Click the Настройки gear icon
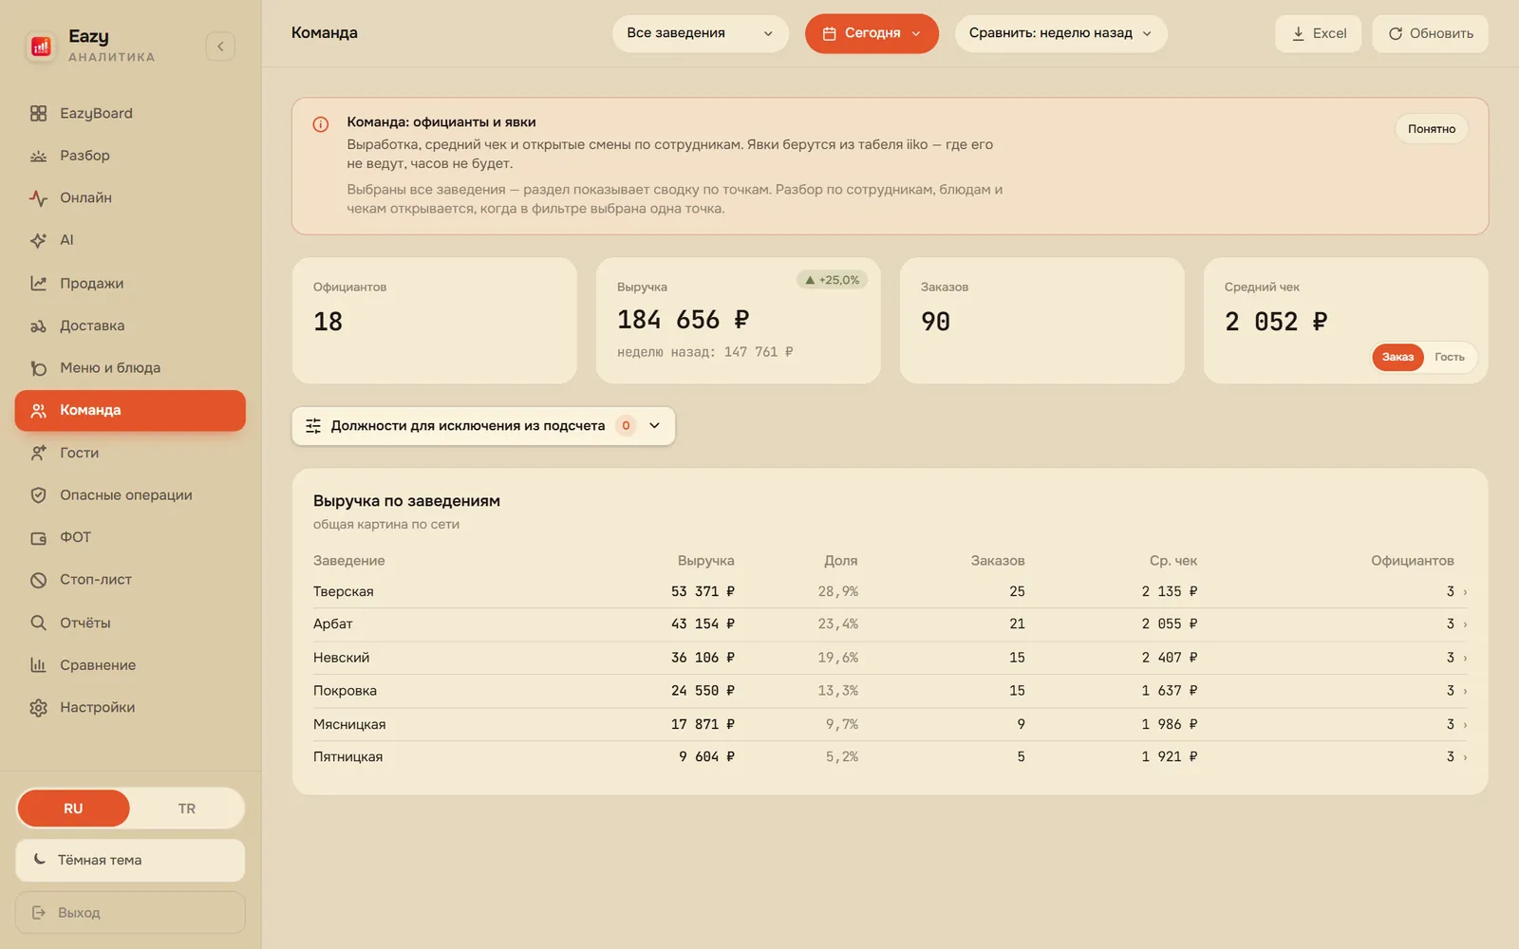The image size is (1519, 949). coord(38,708)
